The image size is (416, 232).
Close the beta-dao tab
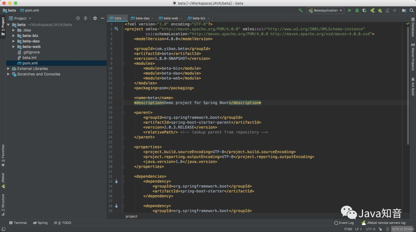click(x=152, y=18)
